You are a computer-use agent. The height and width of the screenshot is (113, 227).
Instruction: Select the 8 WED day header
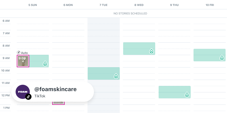pyautogui.click(x=139, y=5)
